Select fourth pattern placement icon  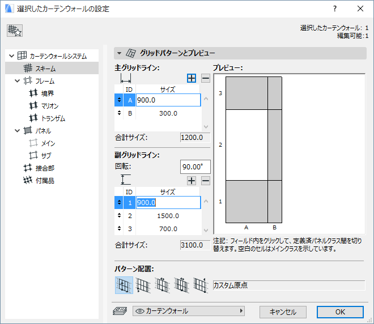tap(181, 285)
